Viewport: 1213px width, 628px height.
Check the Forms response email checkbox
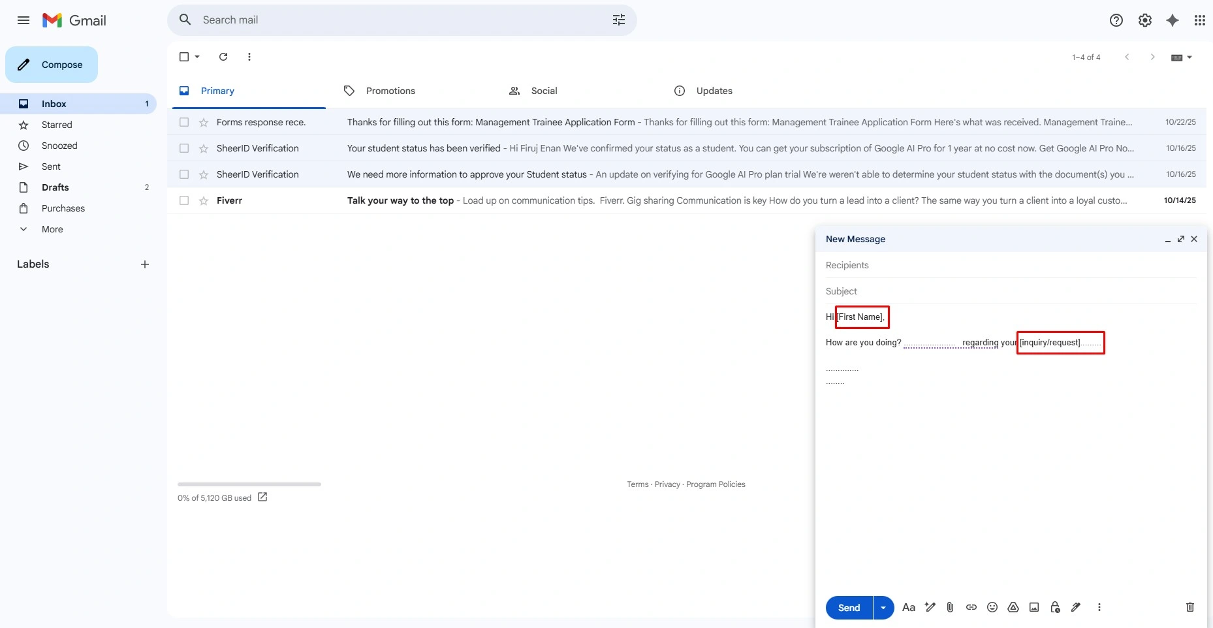[x=184, y=122]
